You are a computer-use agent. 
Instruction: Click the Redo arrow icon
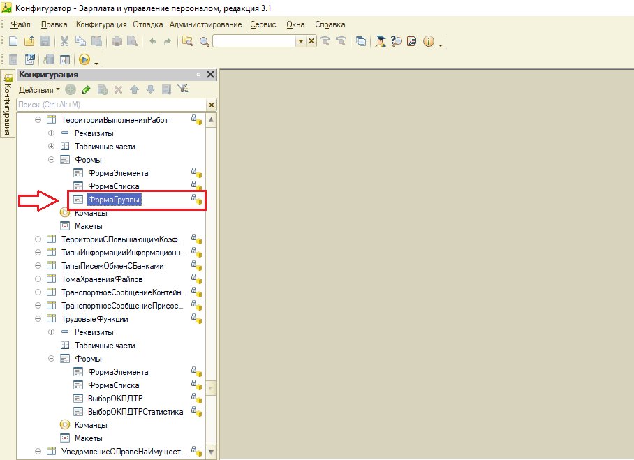click(168, 41)
